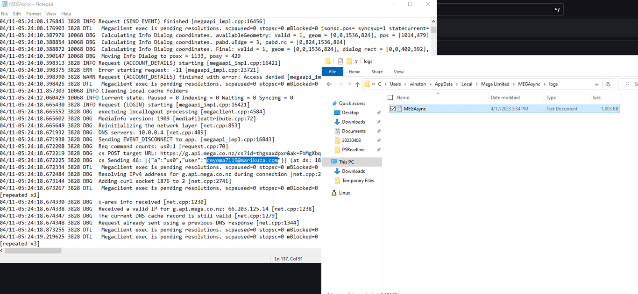The image size is (638, 294).
Task: Switch to the Share ribbon tab
Action: click(x=377, y=72)
